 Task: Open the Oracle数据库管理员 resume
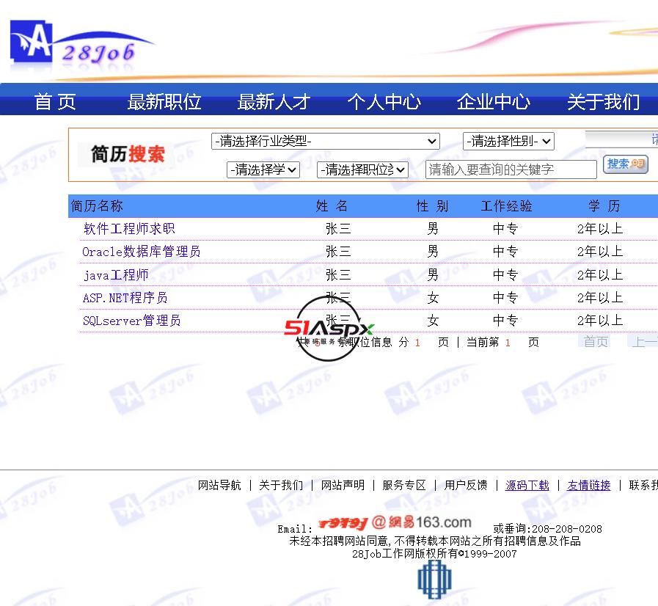pyautogui.click(x=141, y=252)
